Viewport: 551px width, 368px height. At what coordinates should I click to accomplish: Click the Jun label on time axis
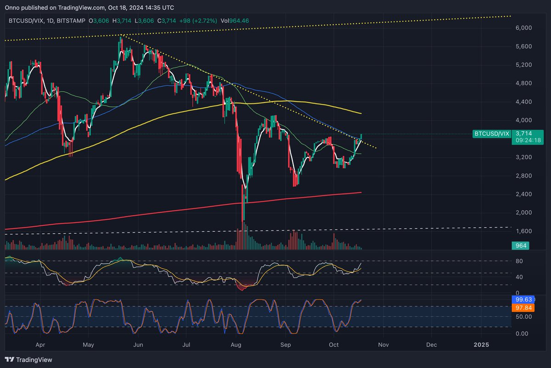coord(138,344)
